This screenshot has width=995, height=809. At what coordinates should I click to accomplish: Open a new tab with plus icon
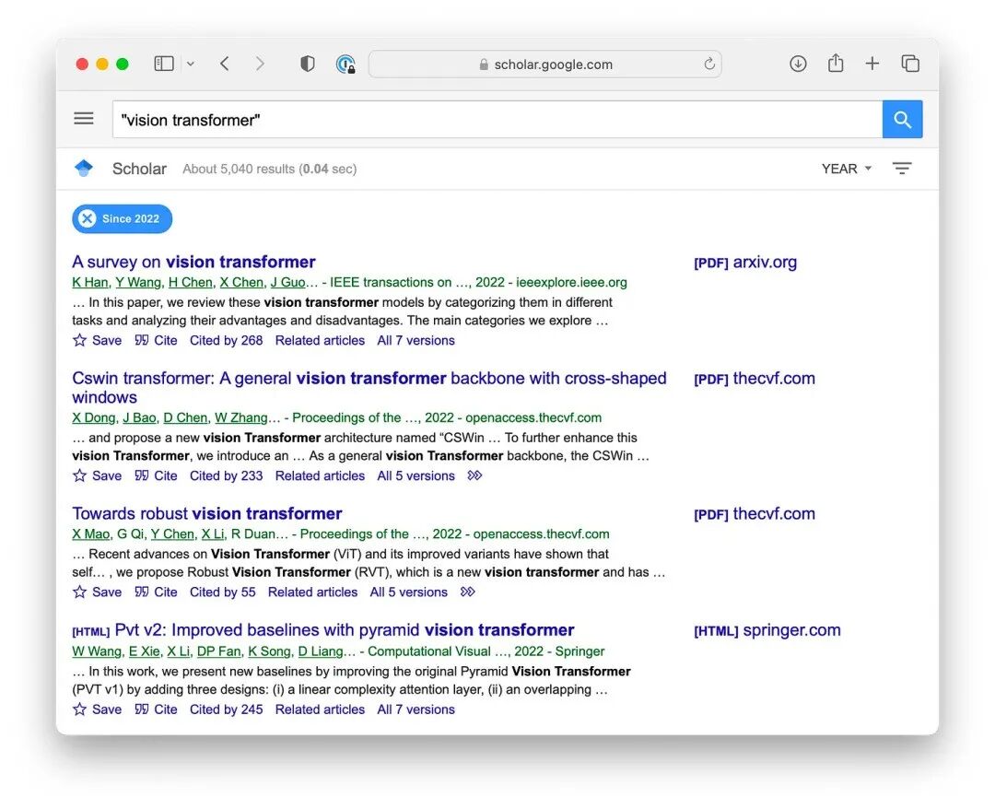click(872, 64)
